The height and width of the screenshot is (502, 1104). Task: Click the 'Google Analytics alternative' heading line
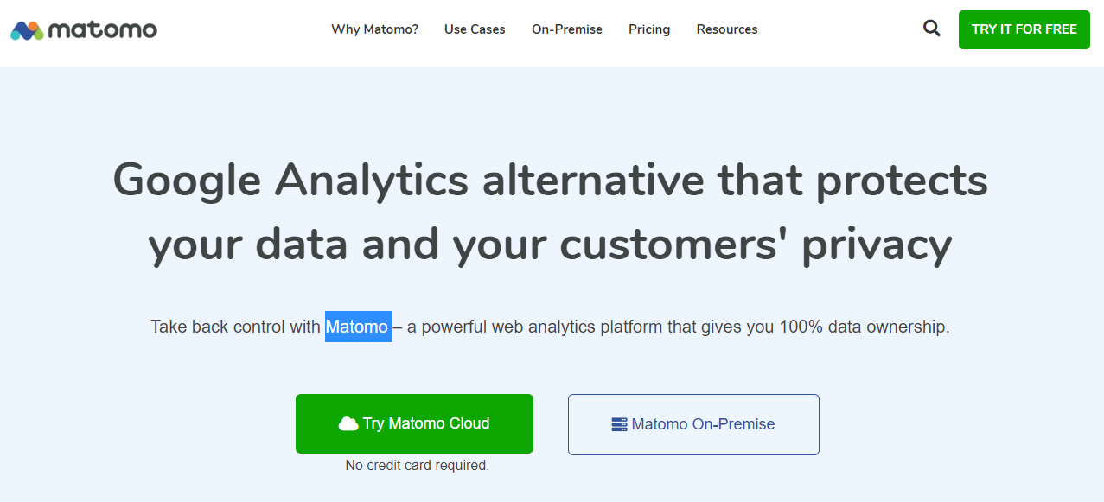click(550, 181)
